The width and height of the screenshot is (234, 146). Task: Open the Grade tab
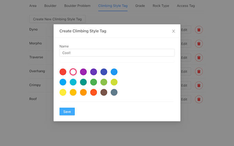click(x=140, y=5)
